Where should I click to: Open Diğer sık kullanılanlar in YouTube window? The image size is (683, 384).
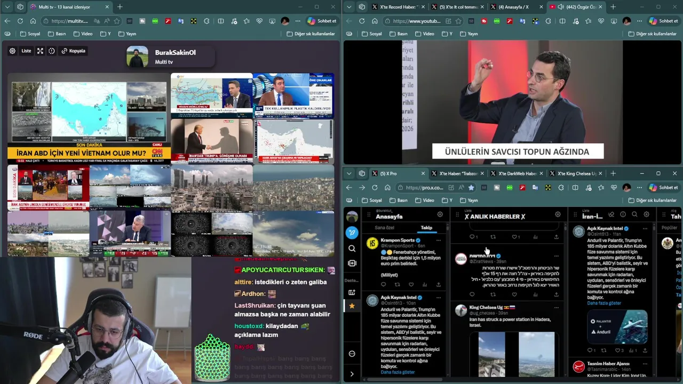[652, 34]
